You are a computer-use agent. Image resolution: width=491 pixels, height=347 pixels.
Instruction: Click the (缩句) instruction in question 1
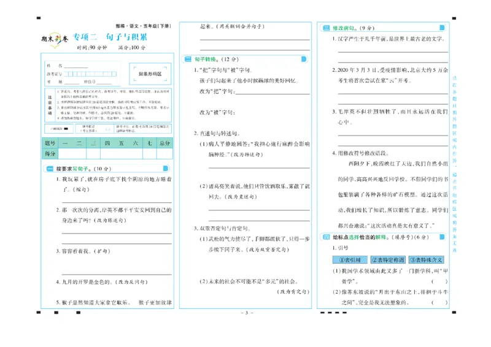pos(81,189)
